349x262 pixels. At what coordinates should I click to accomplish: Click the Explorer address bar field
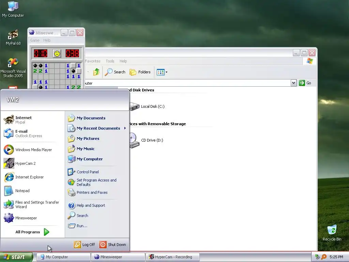pos(188,83)
